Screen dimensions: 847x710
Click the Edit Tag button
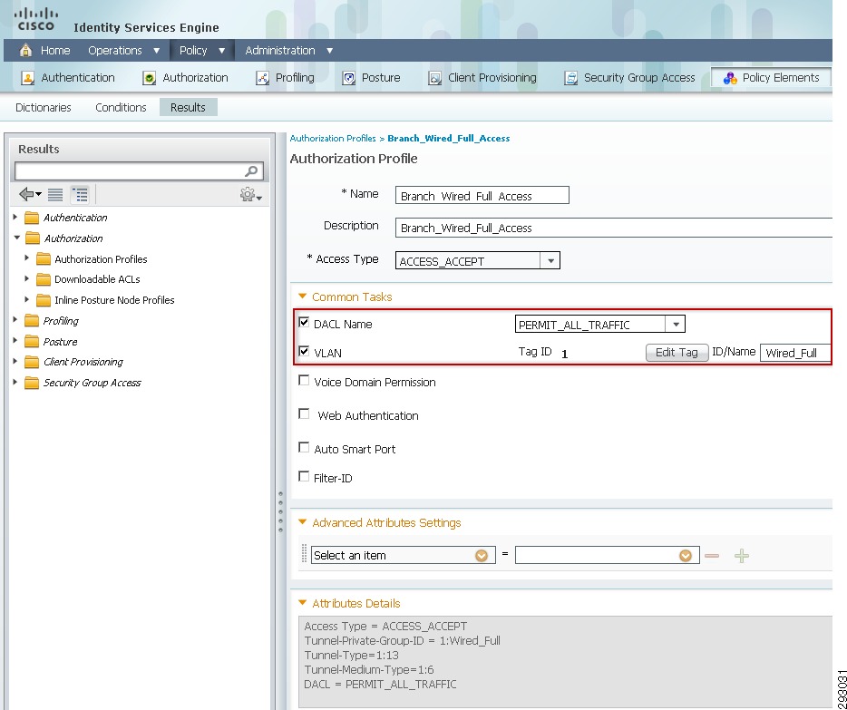(x=677, y=353)
